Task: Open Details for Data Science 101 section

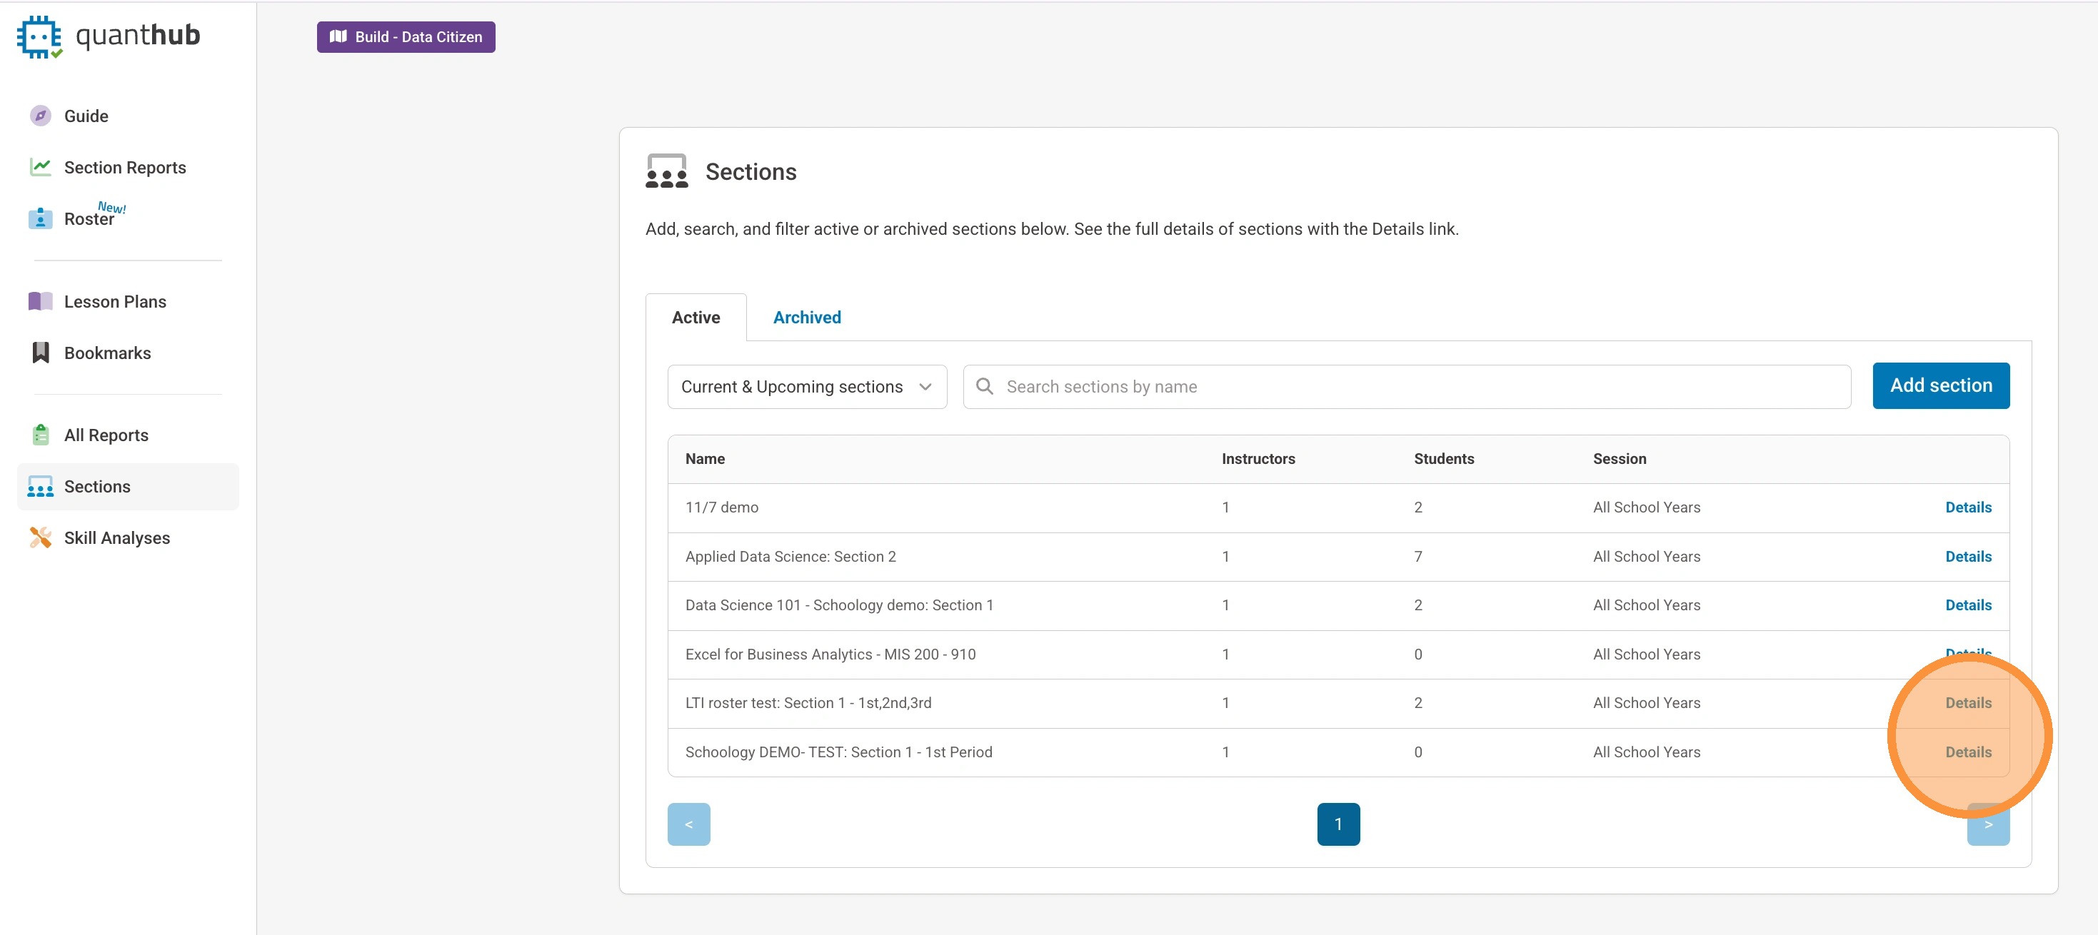Action: [1967, 605]
